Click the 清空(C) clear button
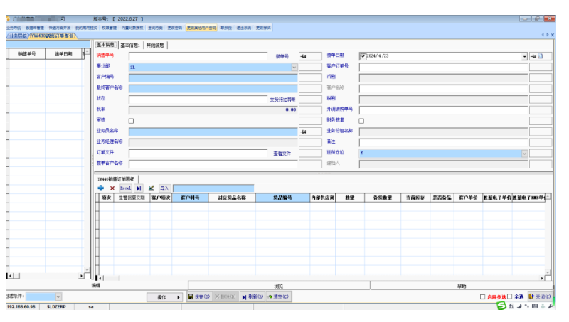569x322 pixels. point(278,296)
